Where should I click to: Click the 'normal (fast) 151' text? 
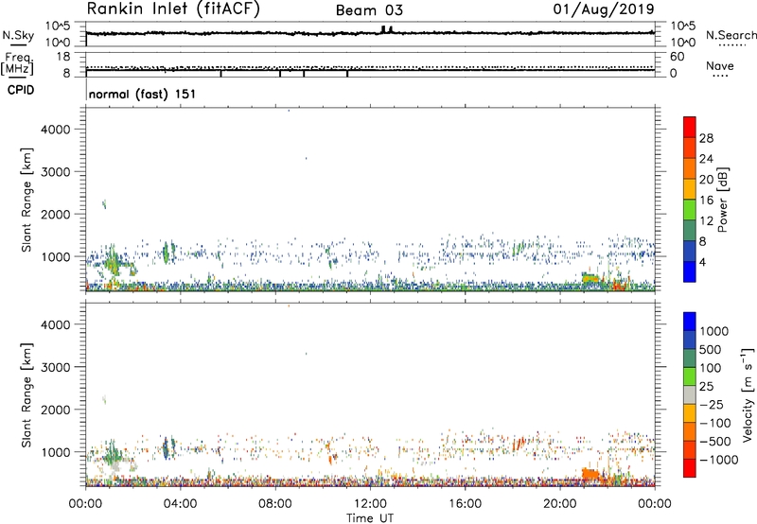click(x=143, y=94)
